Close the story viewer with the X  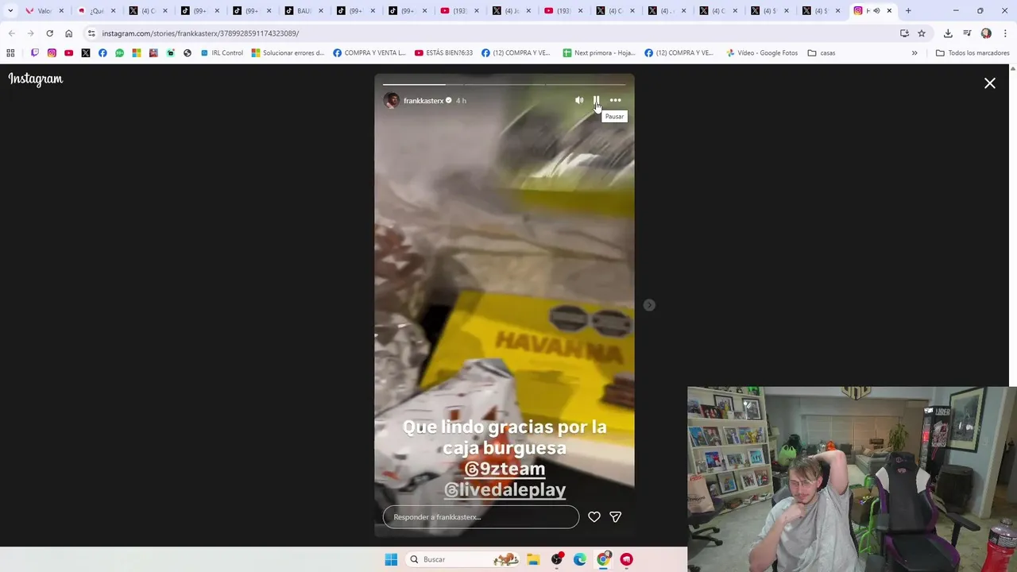(x=990, y=83)
